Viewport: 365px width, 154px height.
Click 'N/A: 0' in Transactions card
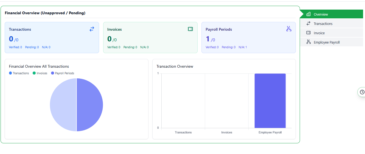[46, 47]
